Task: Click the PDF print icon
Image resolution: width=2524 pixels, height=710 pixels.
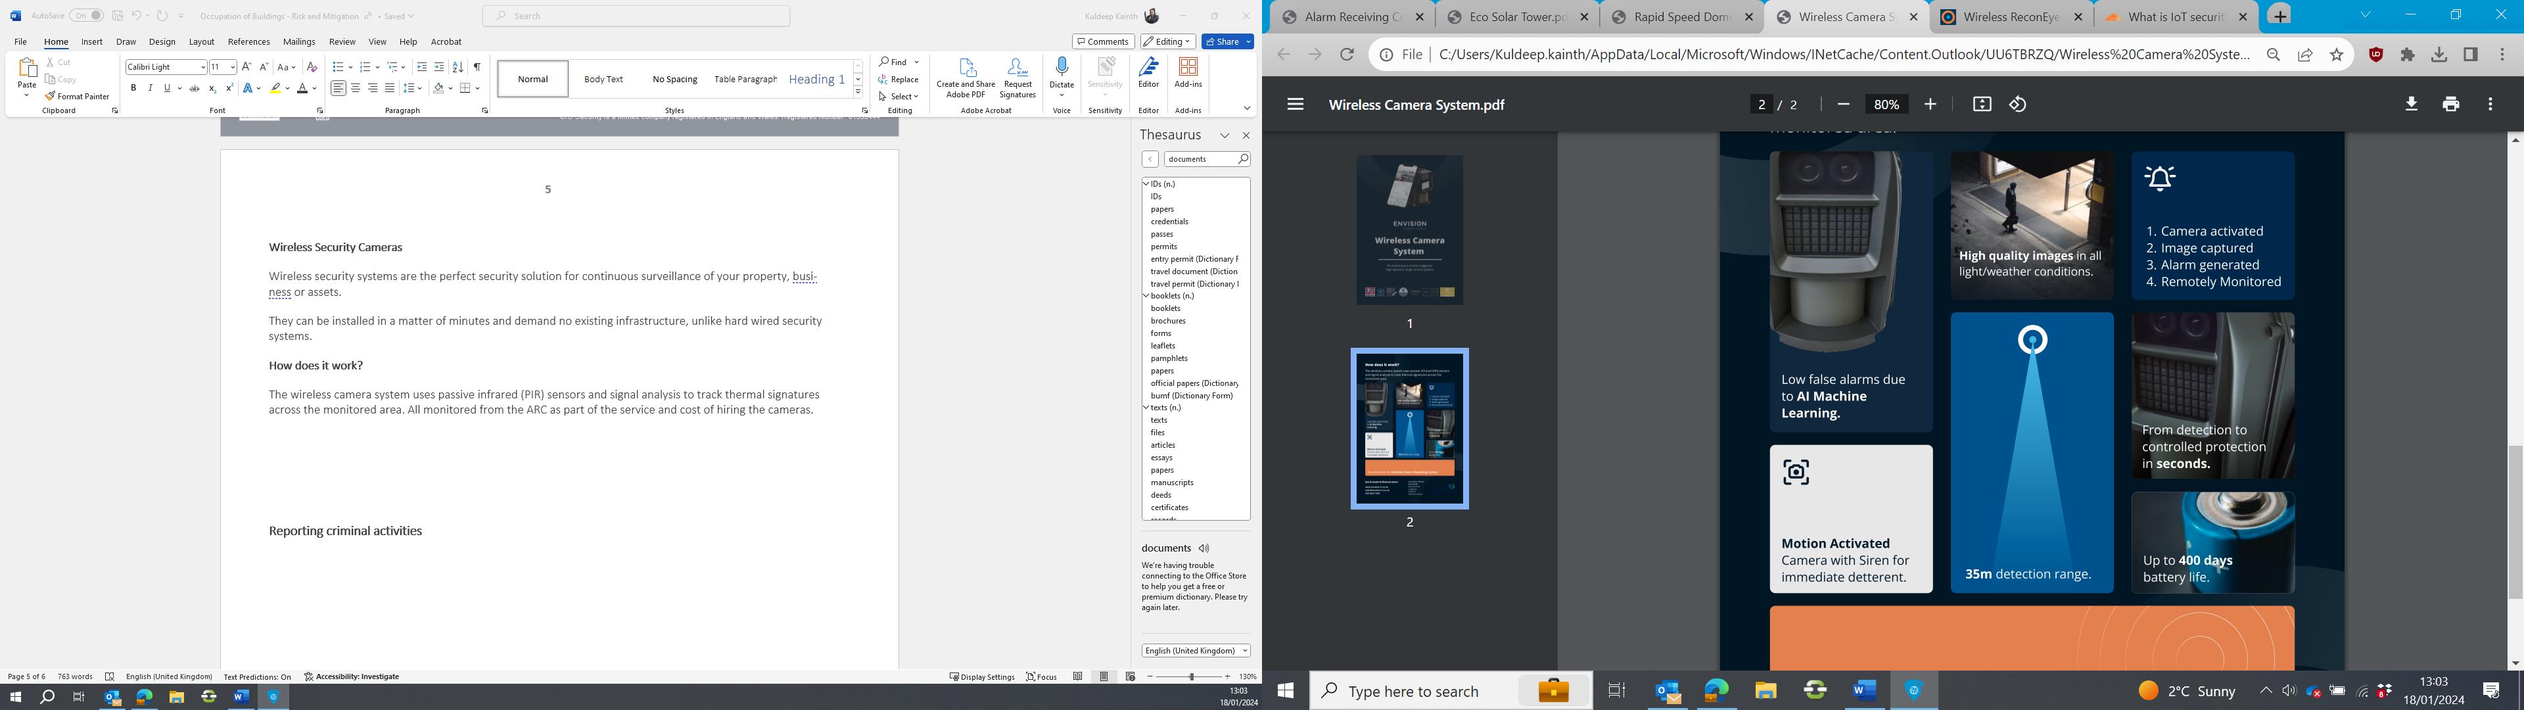Action: click(x=2450, y=104)
